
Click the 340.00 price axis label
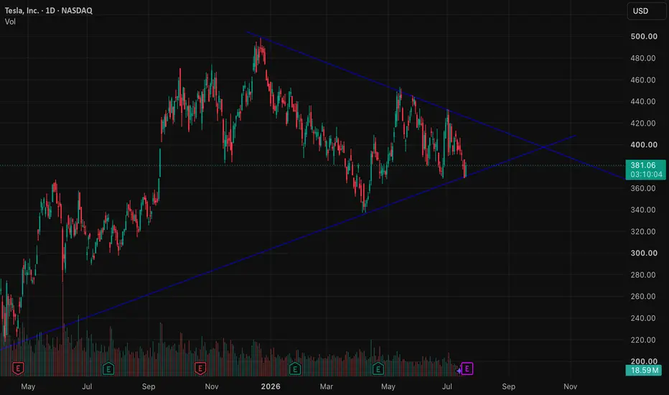coord(643,210)
